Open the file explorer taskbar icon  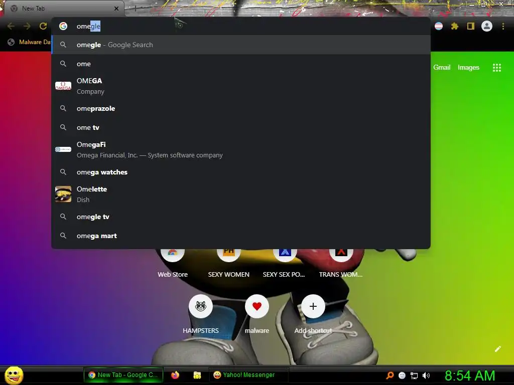tap(197, 375)
